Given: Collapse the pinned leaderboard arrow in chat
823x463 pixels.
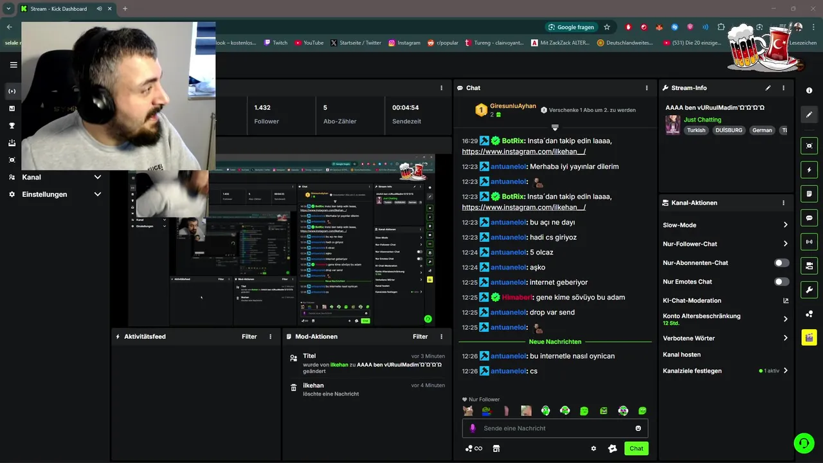Looking at the screenshot, I should tap(555, 127).
